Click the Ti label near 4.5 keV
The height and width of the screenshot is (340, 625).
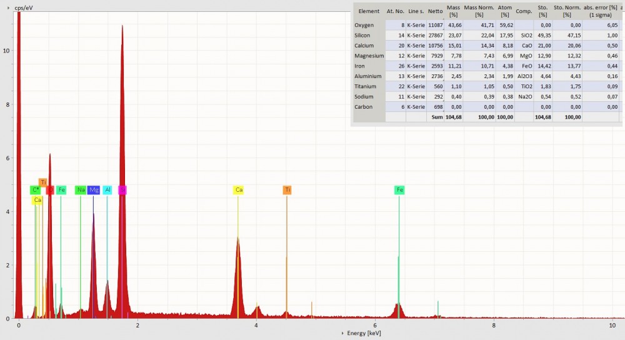[x=287, y=190]
